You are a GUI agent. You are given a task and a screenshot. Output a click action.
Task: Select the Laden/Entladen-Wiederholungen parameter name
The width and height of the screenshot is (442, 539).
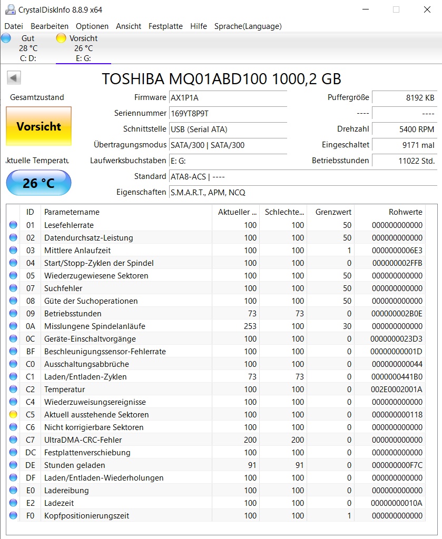(x=104, y=478)
